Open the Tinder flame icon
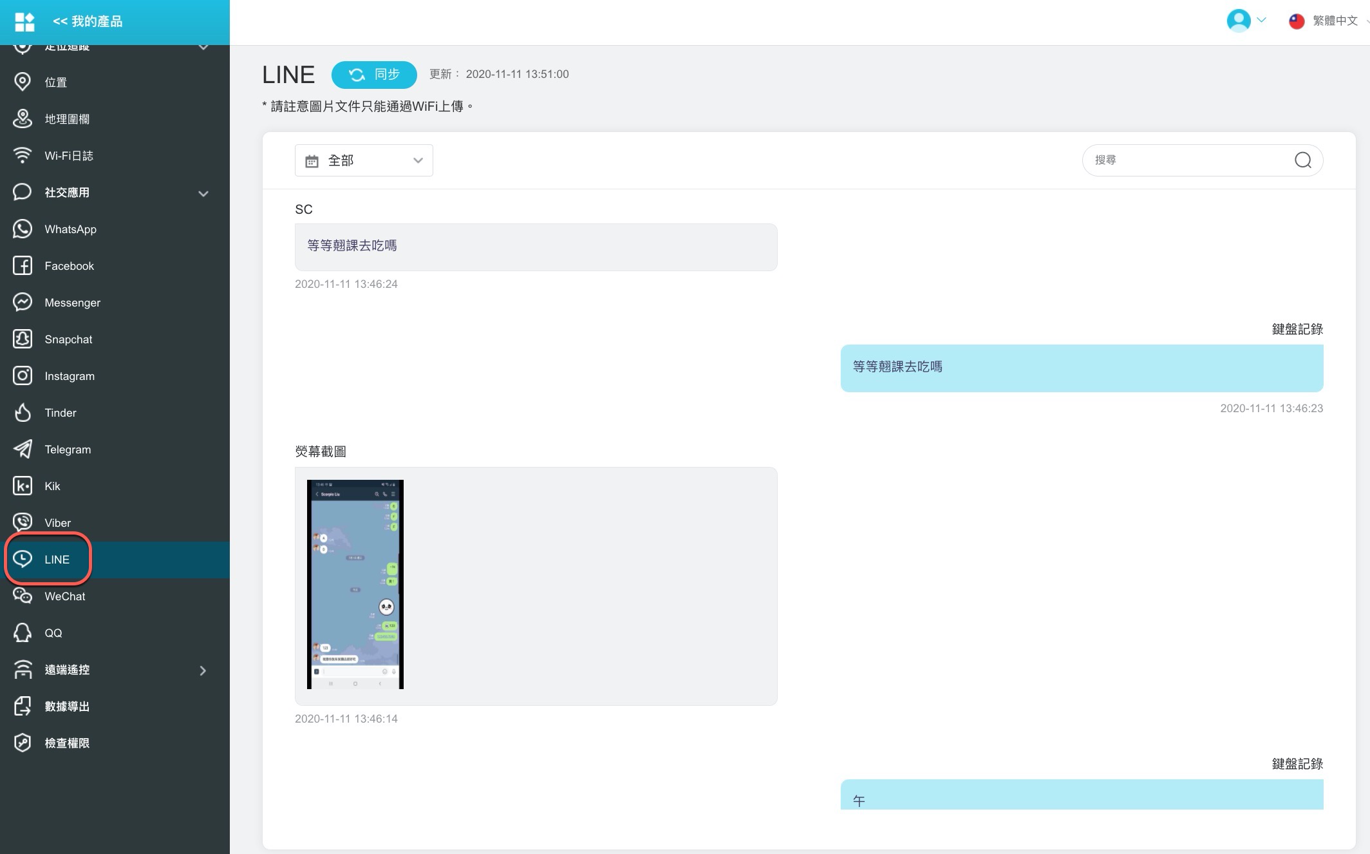This screenshot has height=854, width=1370. (x=23, y=412)
